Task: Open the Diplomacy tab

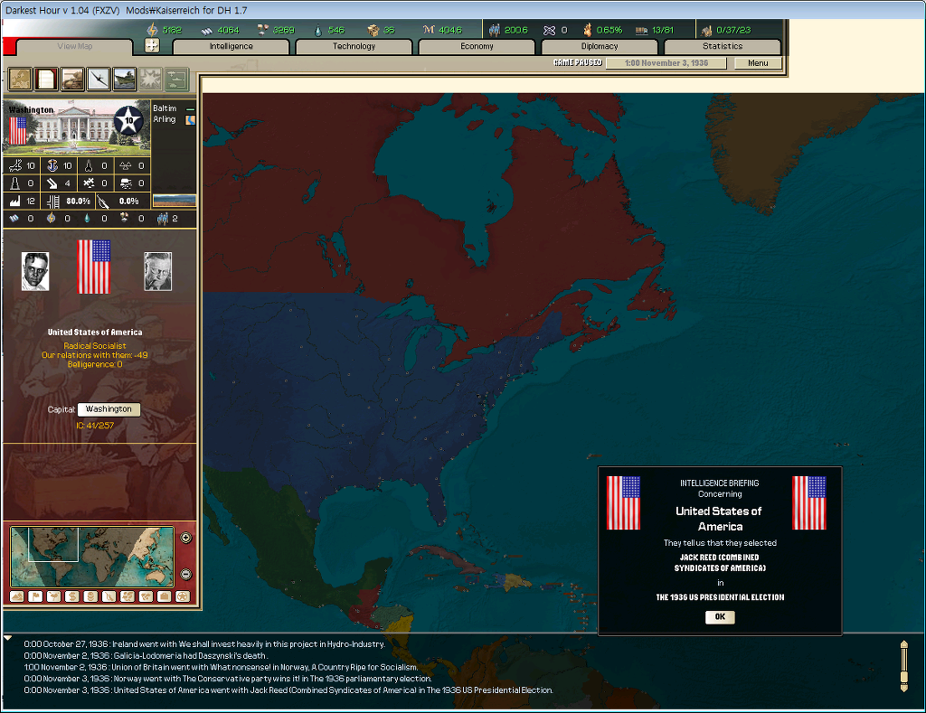Action: 600,47
